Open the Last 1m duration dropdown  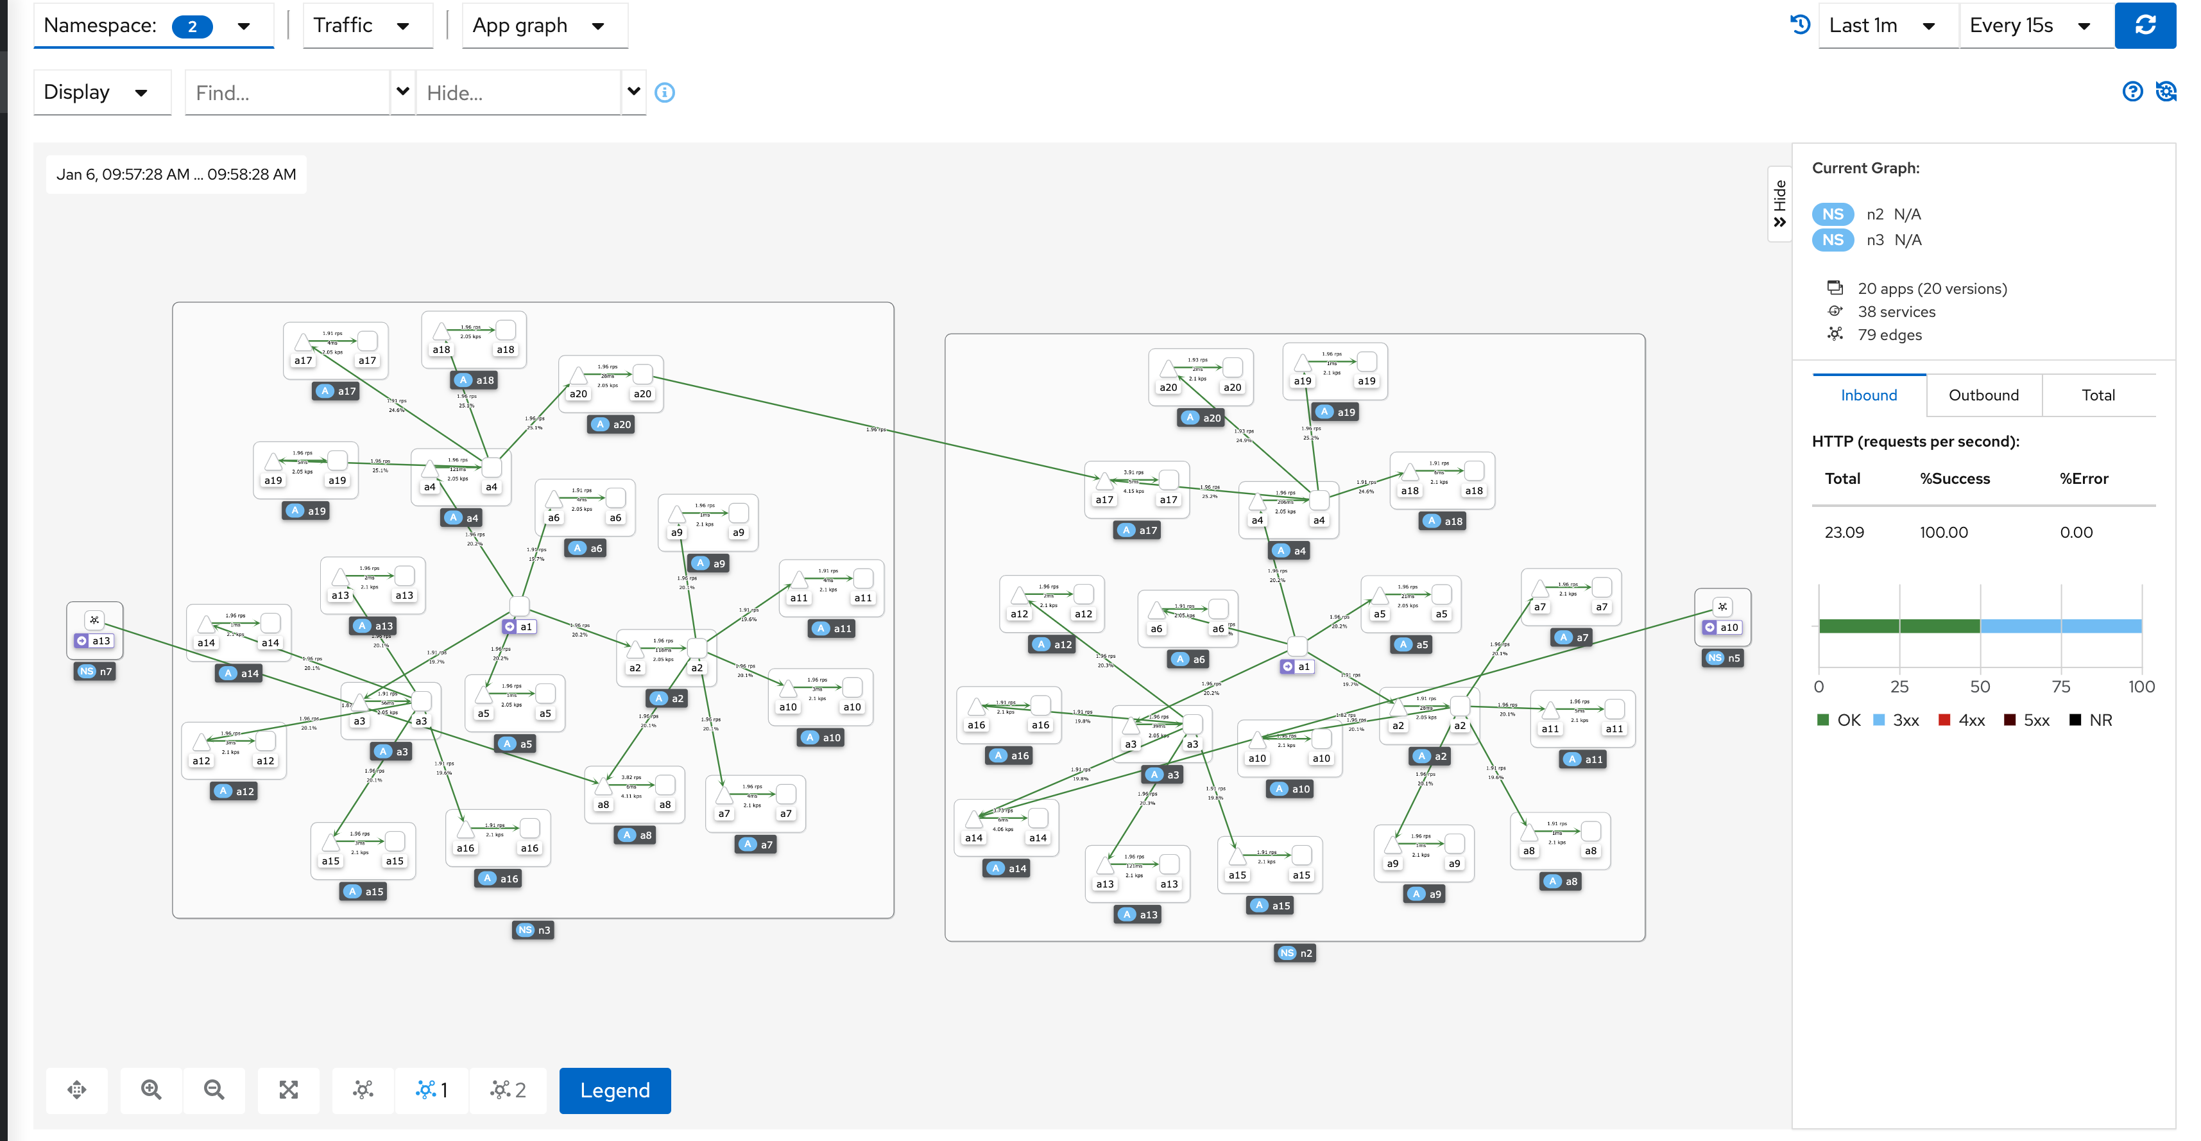click(1887, 26)
